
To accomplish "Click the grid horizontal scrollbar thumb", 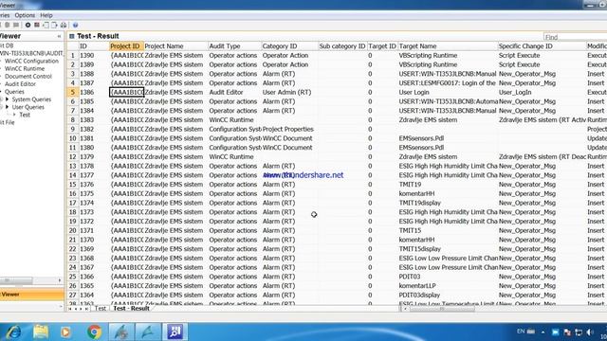I will pyautogui.click(x=442, y=309).
